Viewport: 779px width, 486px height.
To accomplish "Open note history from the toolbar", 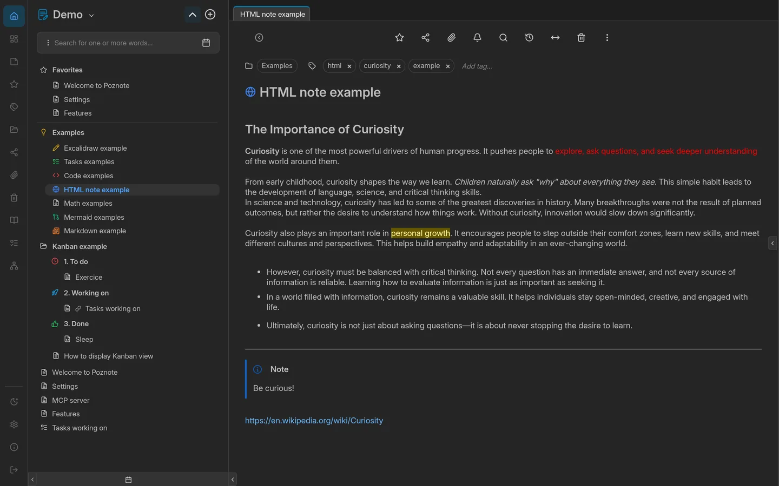I will [x=529, y=38].
